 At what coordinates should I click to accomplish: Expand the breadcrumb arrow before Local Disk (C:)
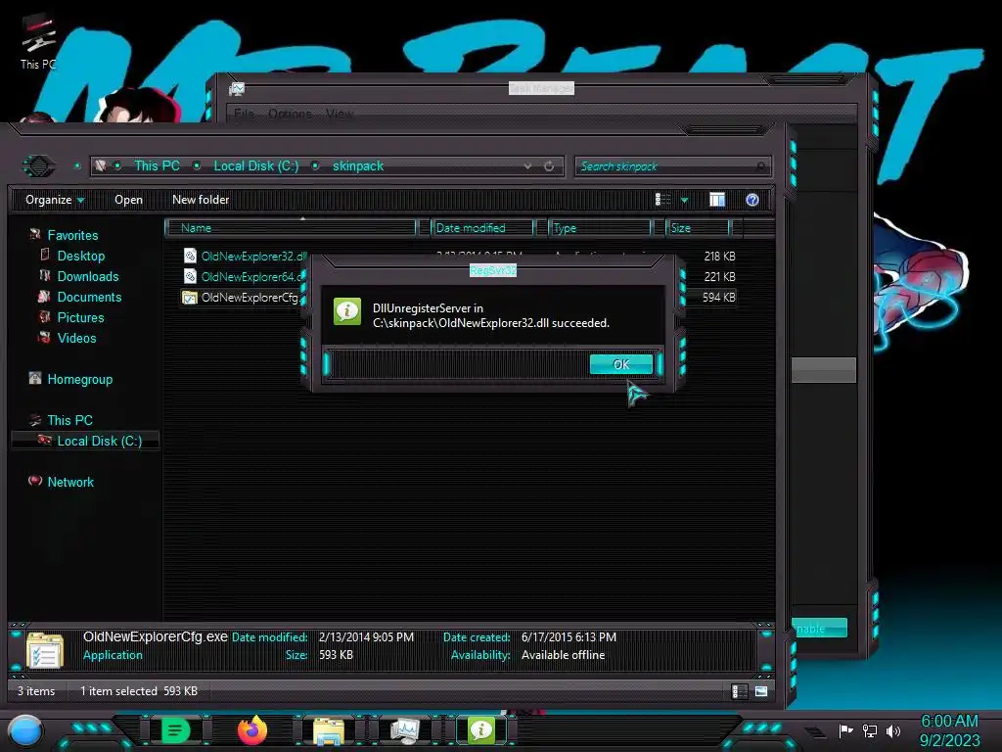[197, 165]
